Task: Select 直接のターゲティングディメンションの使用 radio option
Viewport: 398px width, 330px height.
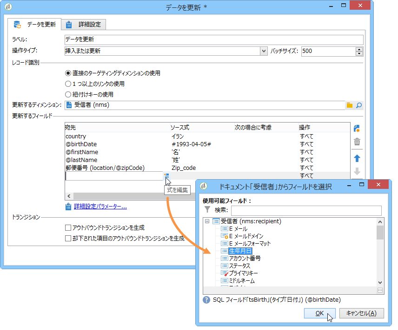Action: [x=68, y=73]
